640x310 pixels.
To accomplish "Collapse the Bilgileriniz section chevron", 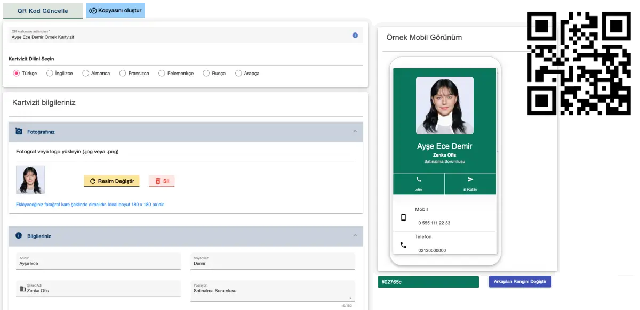I will click(x=355, y=236).
